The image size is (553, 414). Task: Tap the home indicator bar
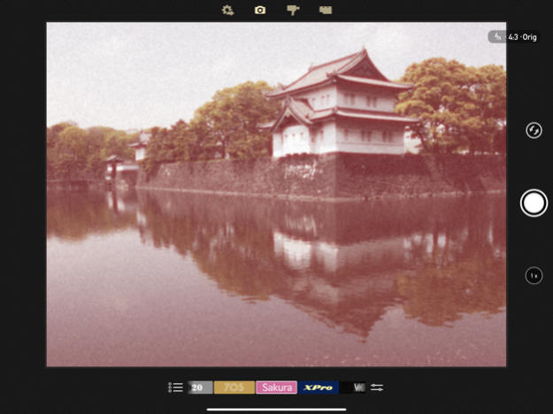coord(276,409)
